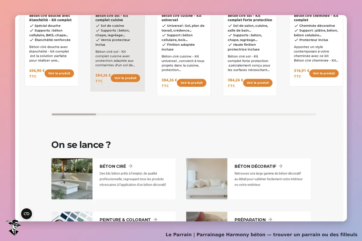Open the product page of the 'Béton ciré sol - Kit complet cuisine' card
Viewport: 362px width, 241px height.
point(125,78)
